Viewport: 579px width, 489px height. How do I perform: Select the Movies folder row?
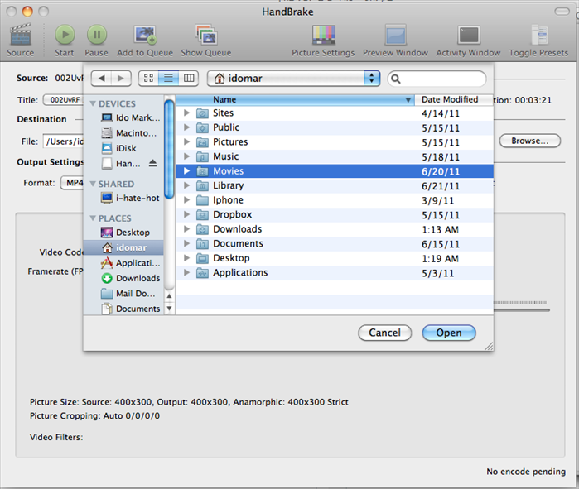coord(334,171)
